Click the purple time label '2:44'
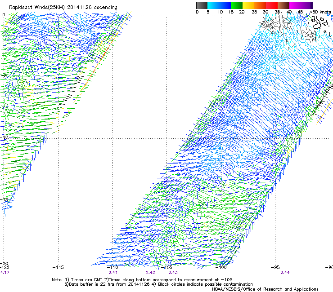The height and width of the screenshot is (292, 333). coord(285,273)
